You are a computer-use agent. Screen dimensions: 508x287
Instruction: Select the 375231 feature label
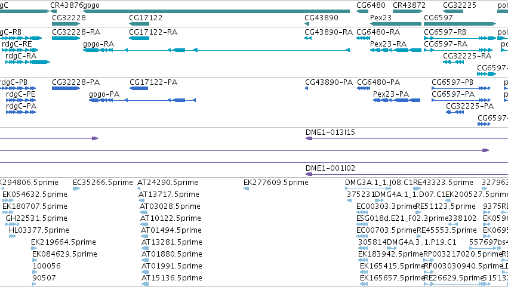(x=361, y=194)
